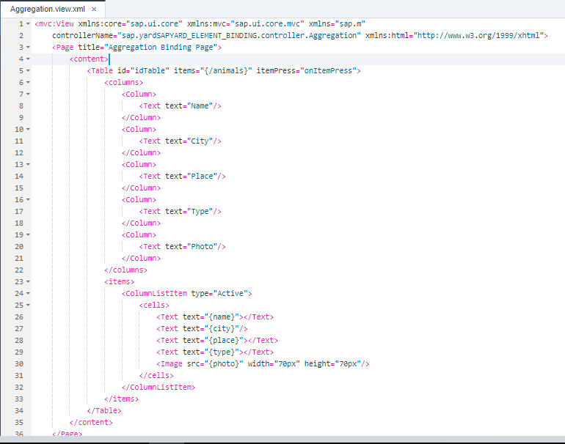Click the text="{type}" binding
Image resolution: width=565 pixels, height=444 pixels.
pyautogui.click(x=211, y=352)
